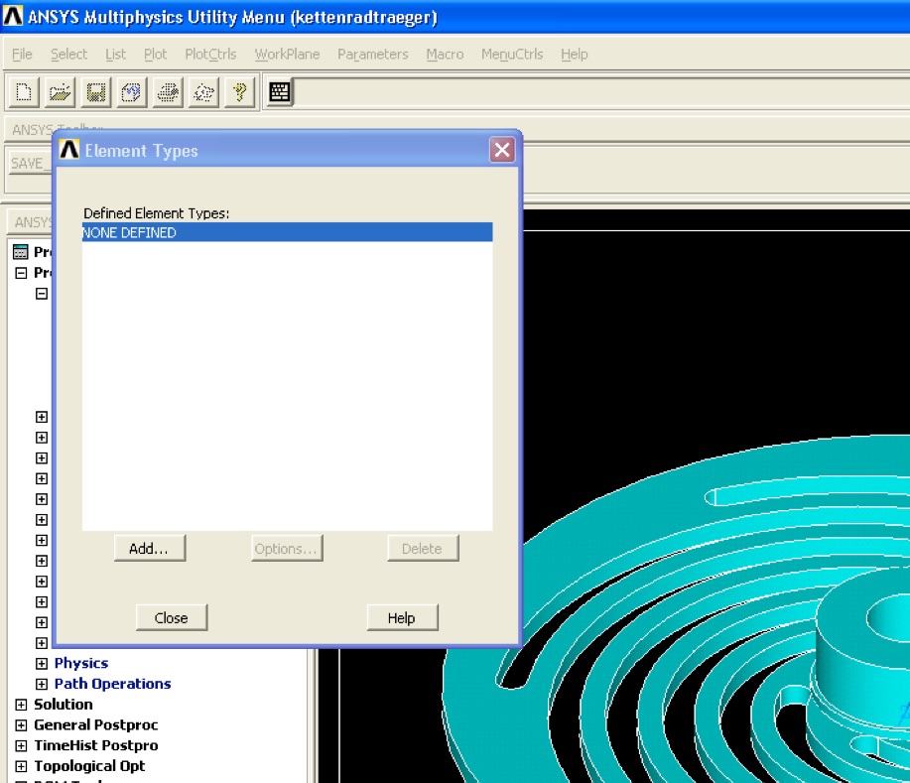Open the Report Generator toolbar icon
Image resolution: width=910 pixels, height=783 pixels.
[203, 92]
